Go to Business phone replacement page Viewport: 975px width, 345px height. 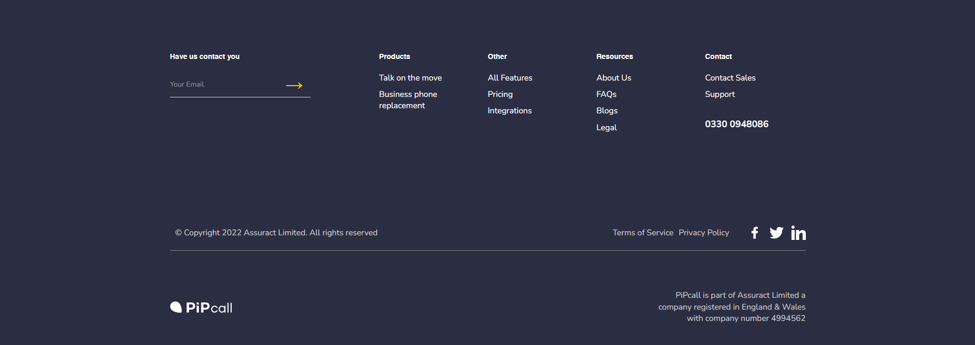tap(408, 100)
